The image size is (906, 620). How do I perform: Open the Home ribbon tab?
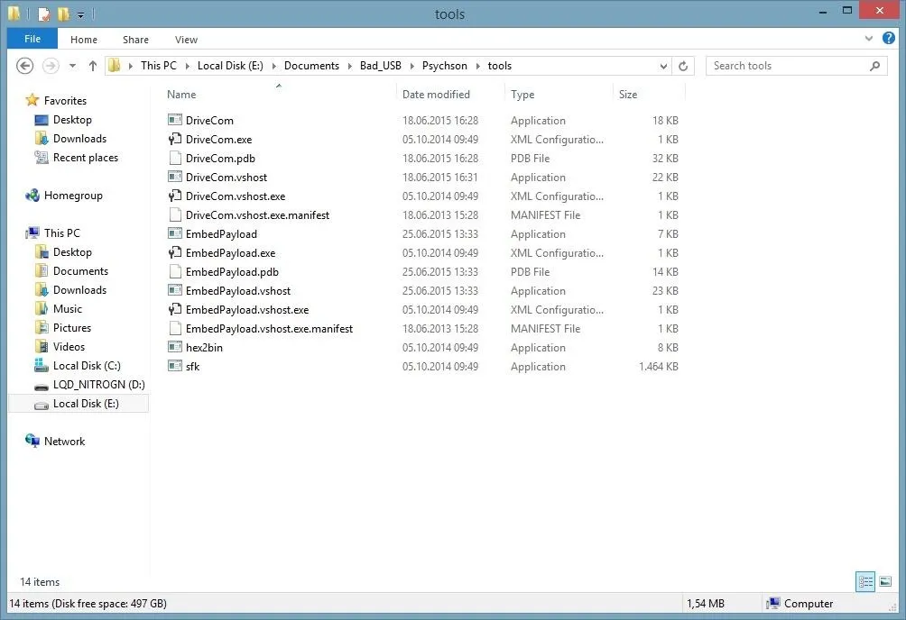point(84,40)
